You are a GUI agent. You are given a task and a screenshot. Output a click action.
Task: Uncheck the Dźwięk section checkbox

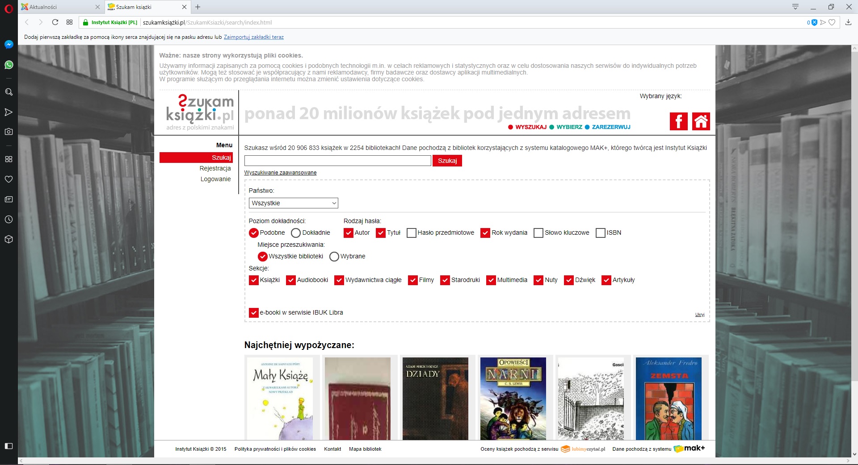coord(569,280)
